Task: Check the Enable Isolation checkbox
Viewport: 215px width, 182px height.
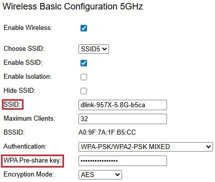Action: [83, 77]
